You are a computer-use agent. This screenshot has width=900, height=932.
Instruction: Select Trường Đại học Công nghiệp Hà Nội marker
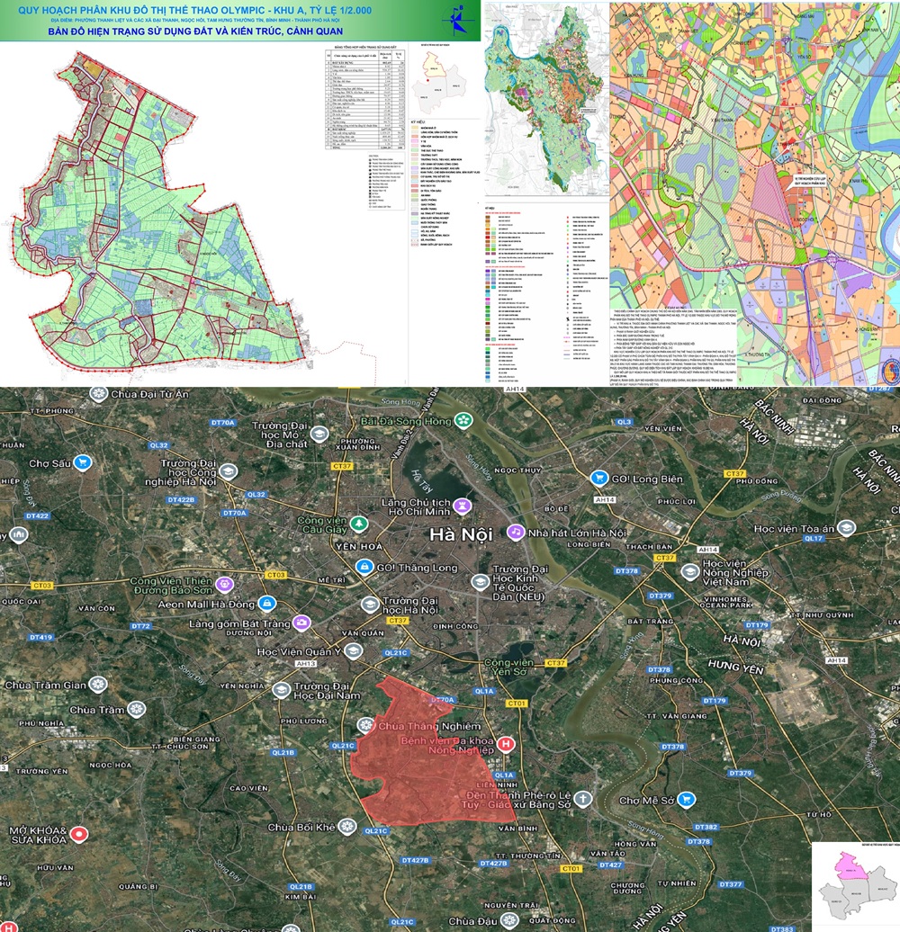[x=228, y=472]
